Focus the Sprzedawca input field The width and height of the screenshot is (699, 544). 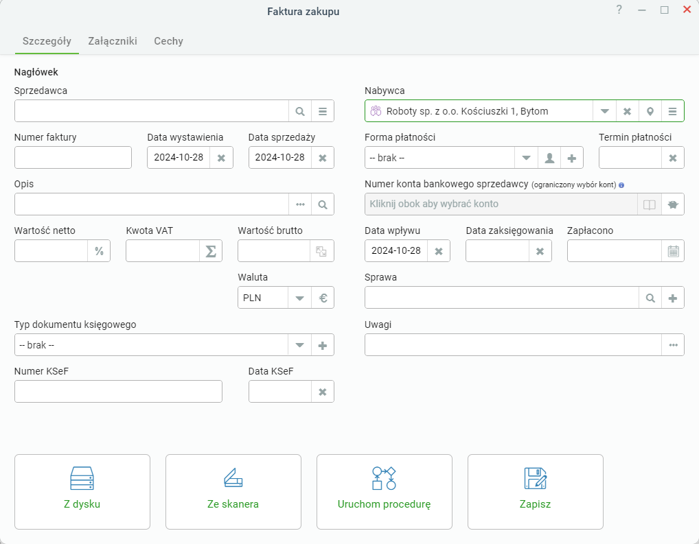[x=152, y=111]
